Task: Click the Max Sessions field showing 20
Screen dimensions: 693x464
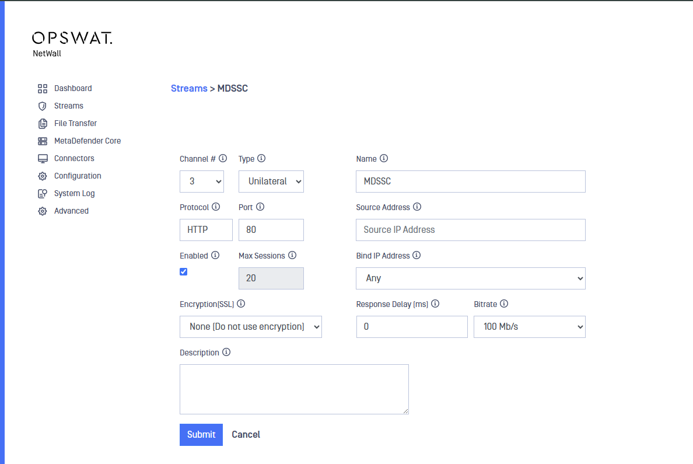Action: click(x=271, y=278)
